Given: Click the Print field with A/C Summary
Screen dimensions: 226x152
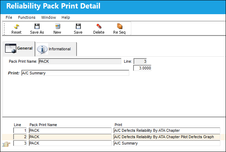Looking at the screenshot, I should tap(75, 73).
